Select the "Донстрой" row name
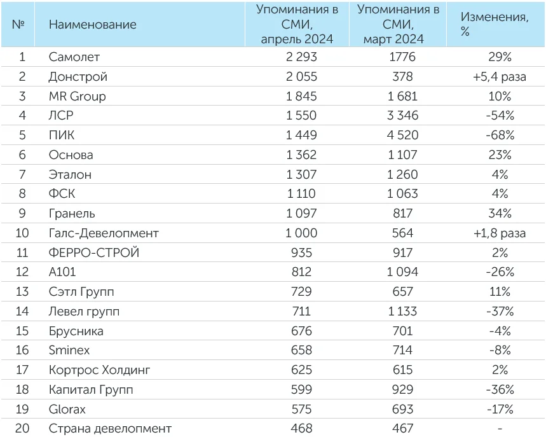546x437 pixels. pos(78,77)
